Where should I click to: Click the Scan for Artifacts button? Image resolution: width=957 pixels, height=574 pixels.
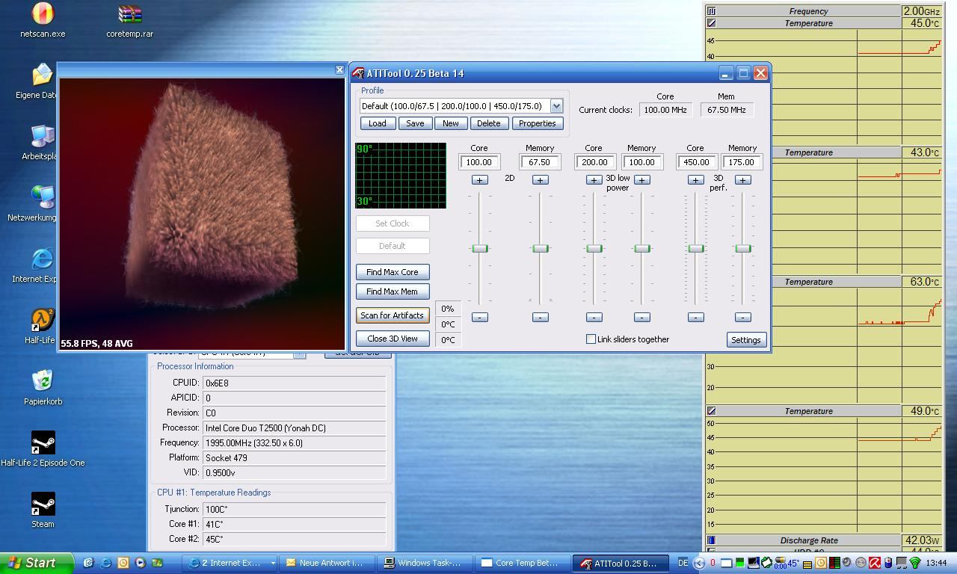coord(392,315)
